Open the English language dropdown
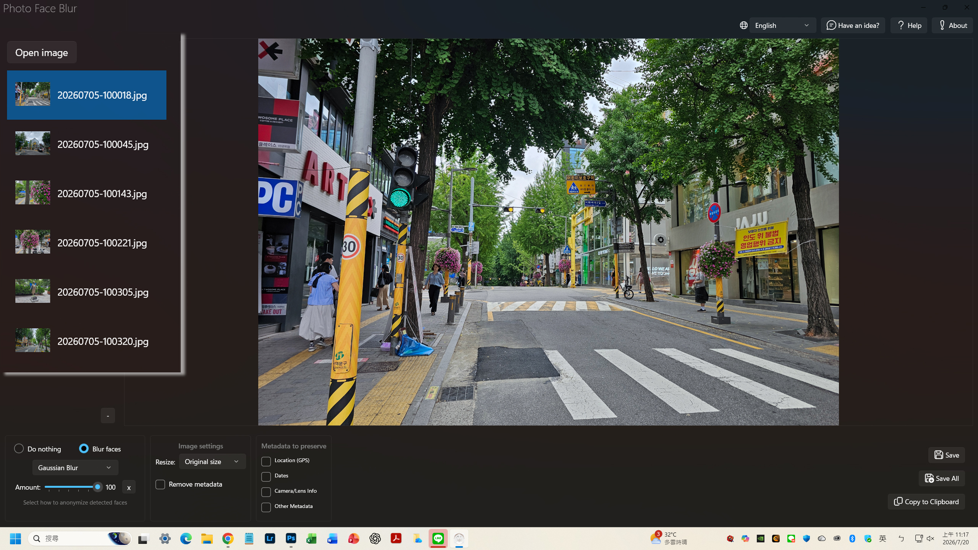Viewport: 978px width, 550px height. click(x=782, y=25)
